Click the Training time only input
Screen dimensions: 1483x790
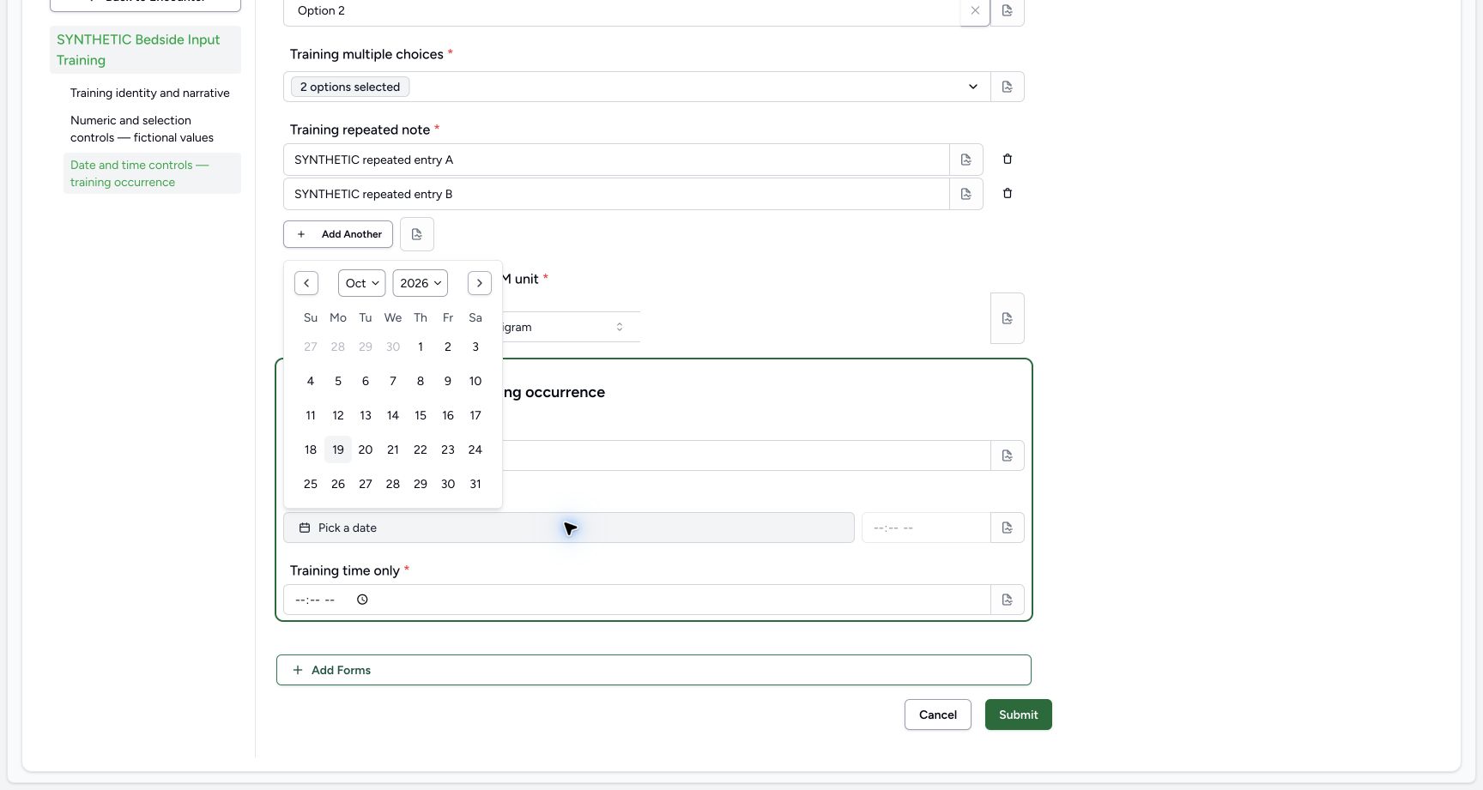click(637, 600)
